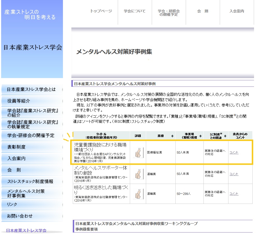Click thumbs-up icon for メンタルヘルスサポーター体制 row
The width and height of the screenshot is (256, 237).
click(138, 174)
